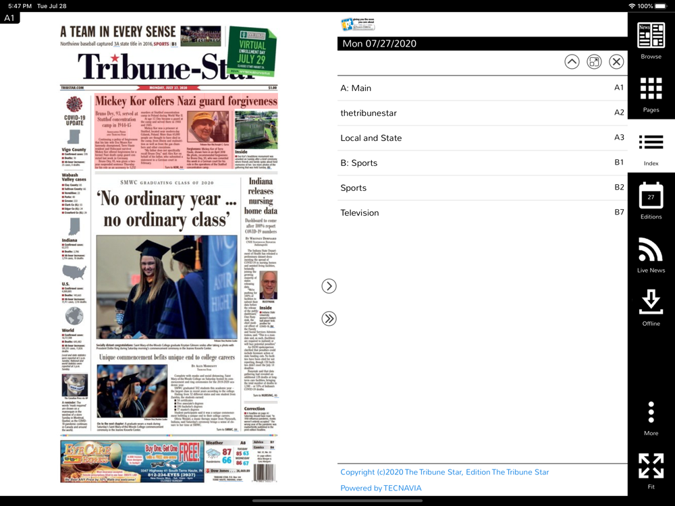Jump to last page double arrow
The width and height of the screenshot is (675, 506).
click(x=329, y=319)
